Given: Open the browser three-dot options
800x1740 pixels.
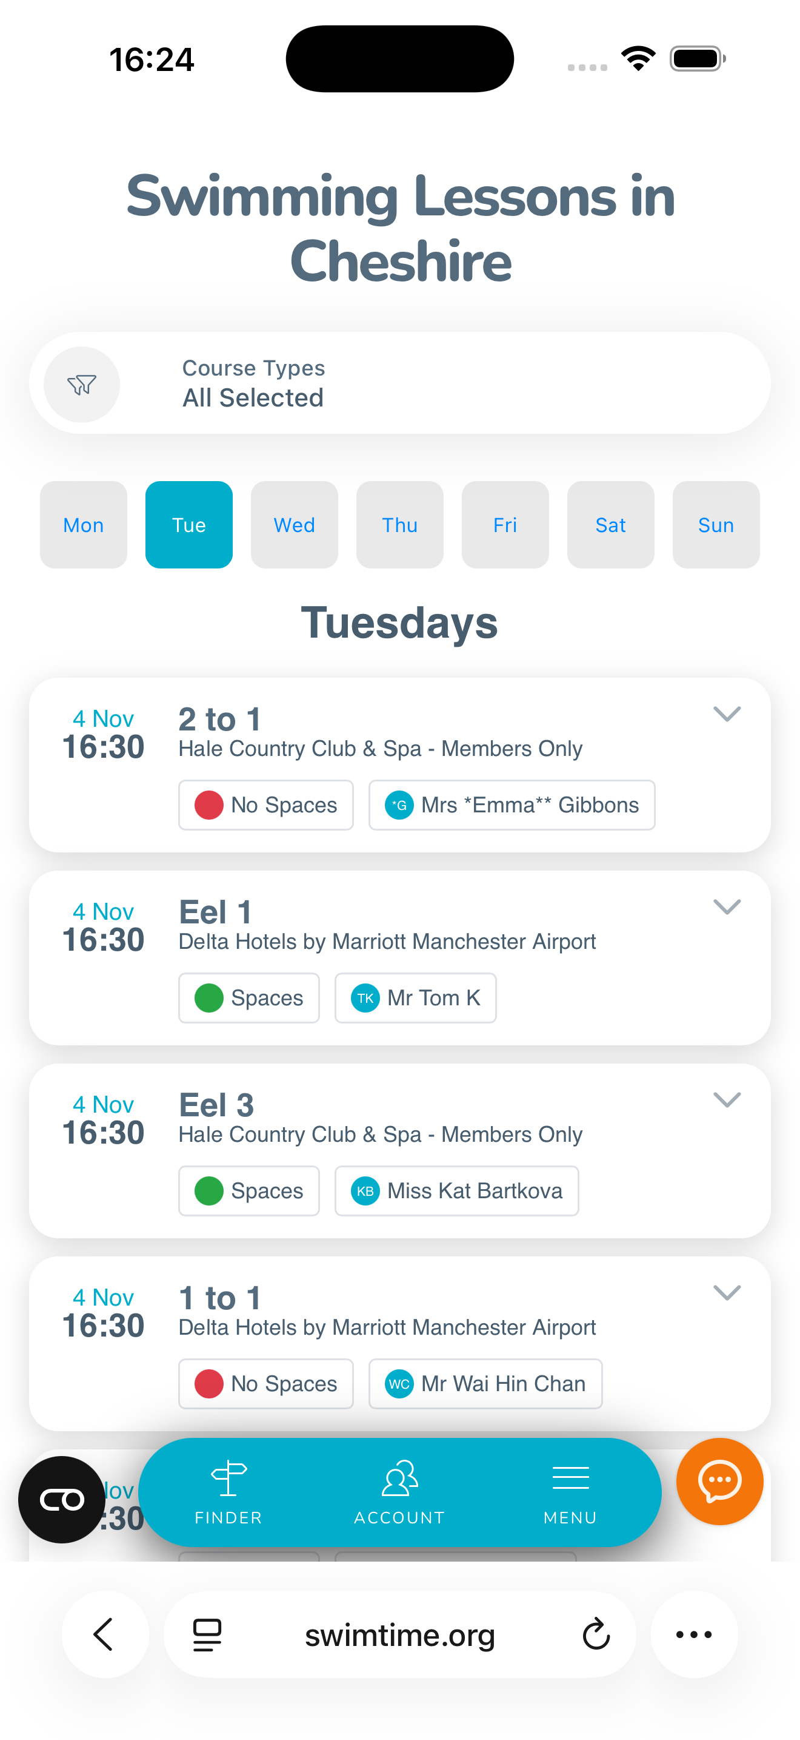Looking at the screenshot, I should (693, 1634).
